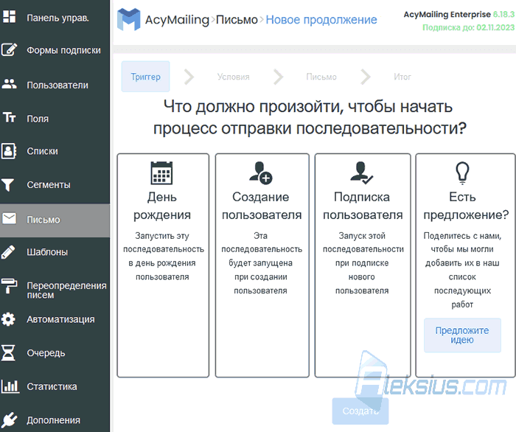Click the AcyMailing breadcrumb text
Image resolution: width=516 pixels, height=432 pixels.
click(x=177, y=20)
